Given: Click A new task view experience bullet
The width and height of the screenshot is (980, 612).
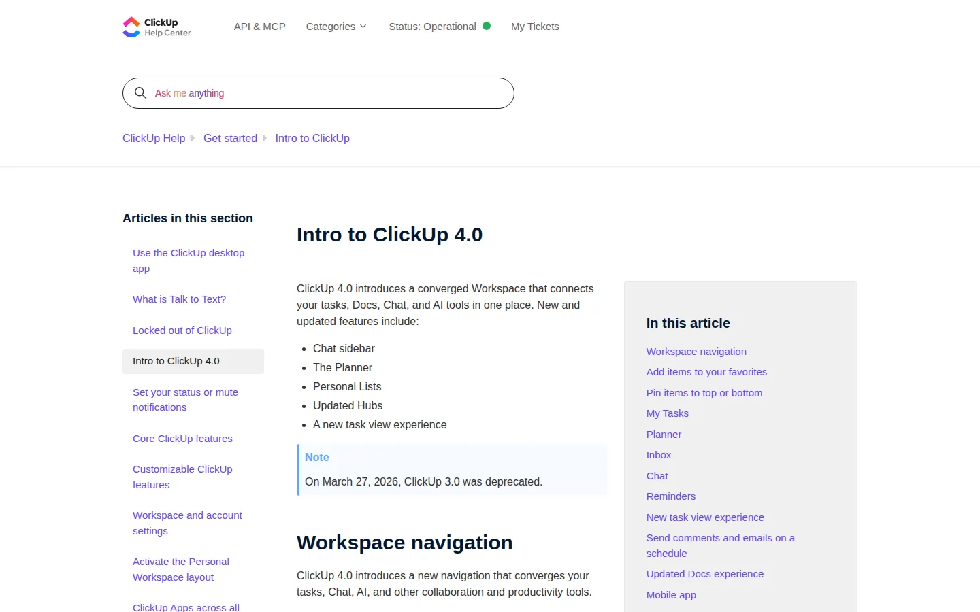Looking at the screenshot, I should [x=380, y=425].
